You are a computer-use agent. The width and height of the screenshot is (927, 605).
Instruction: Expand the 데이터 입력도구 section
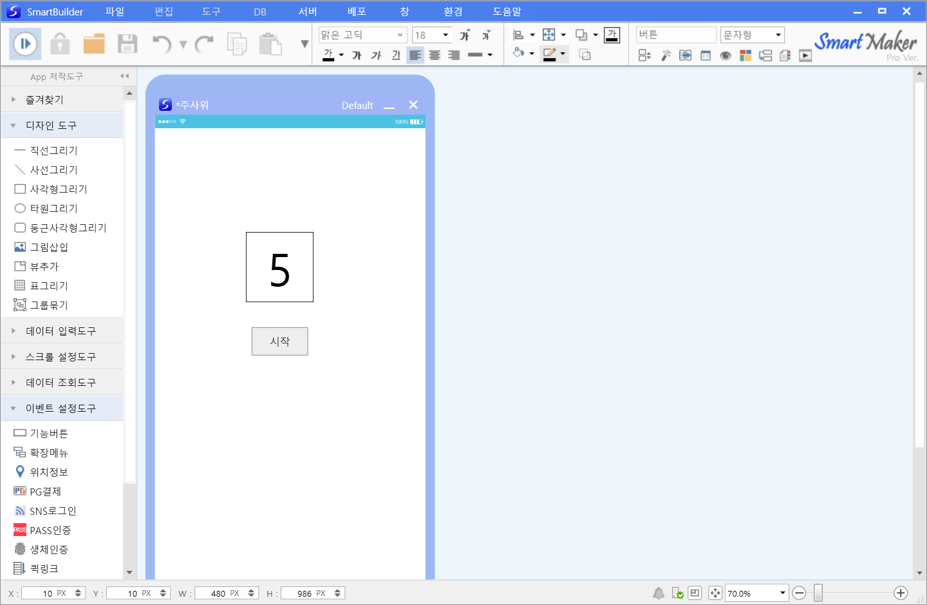62,331
